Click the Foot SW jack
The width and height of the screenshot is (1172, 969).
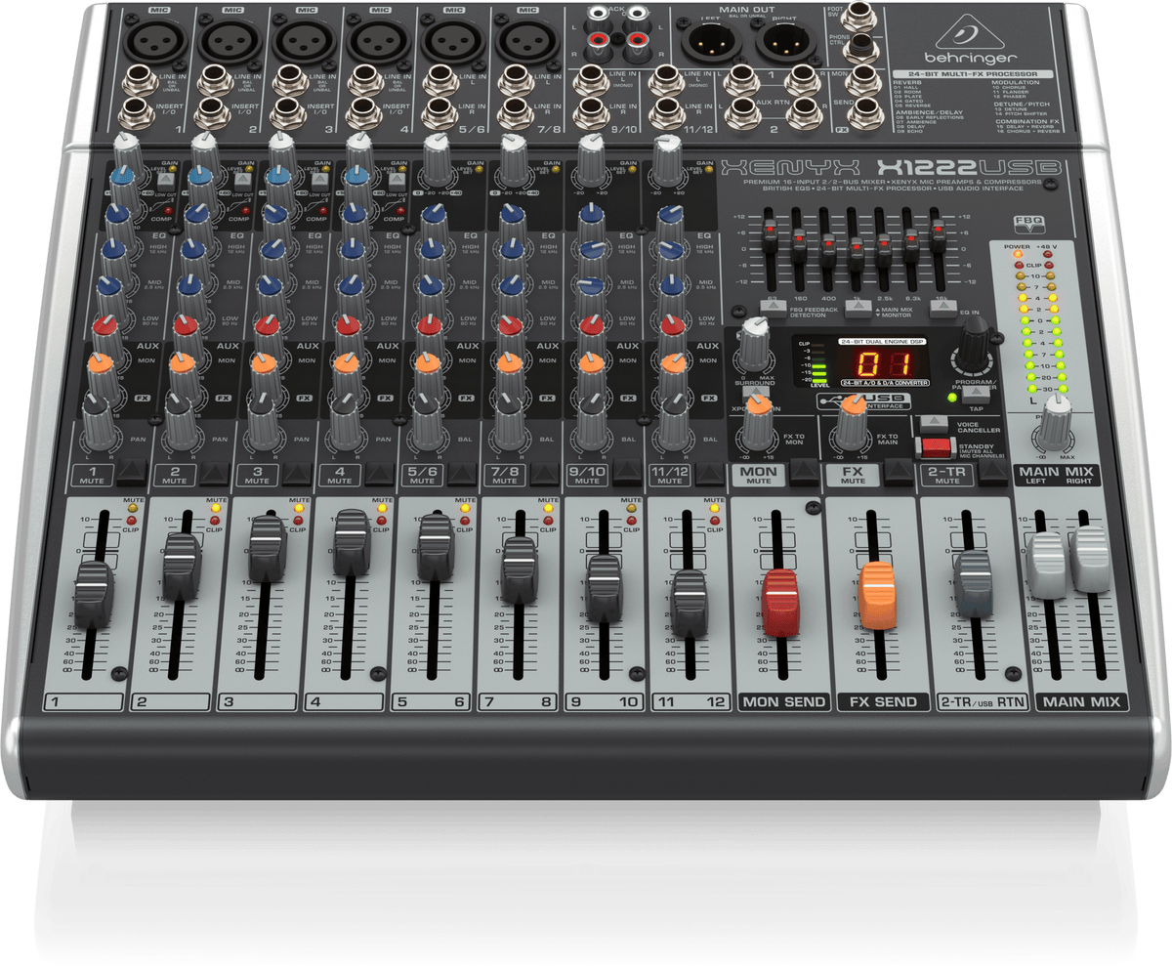pyautogui.click(x=861, y=17)
